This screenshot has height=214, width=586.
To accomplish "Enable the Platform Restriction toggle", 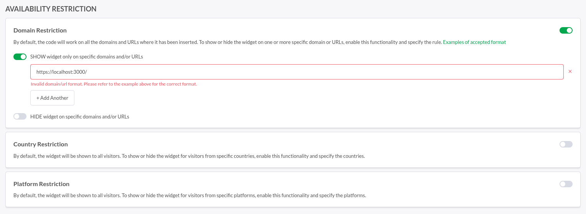I will pos(566,184).
